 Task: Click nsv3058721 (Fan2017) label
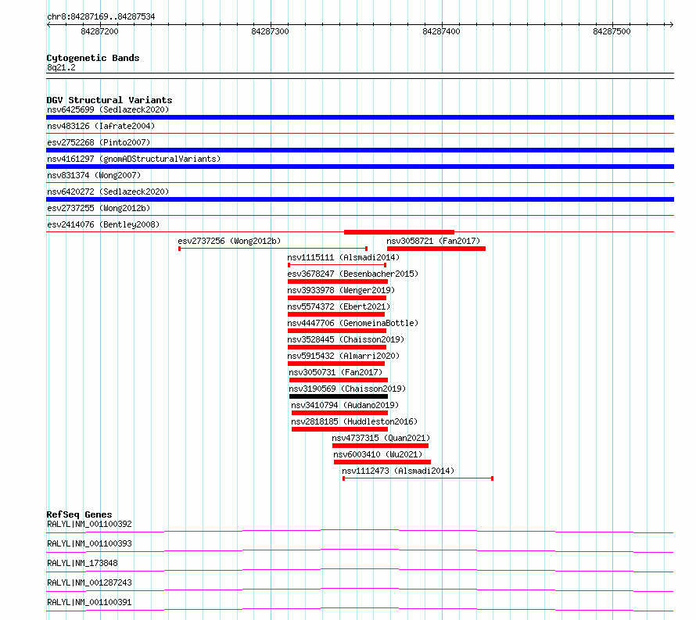433,241
